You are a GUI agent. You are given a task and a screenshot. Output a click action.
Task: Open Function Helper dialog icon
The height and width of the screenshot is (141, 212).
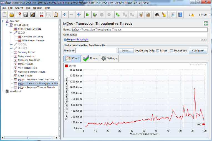click(x=173, y=15)
